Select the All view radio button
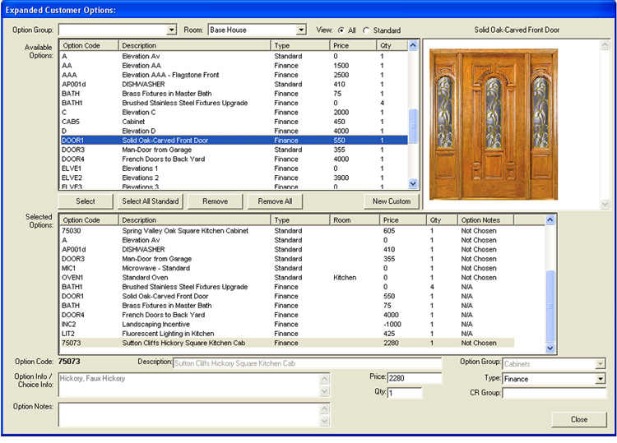This screenshot has width=617, height=443. [341, 30]
